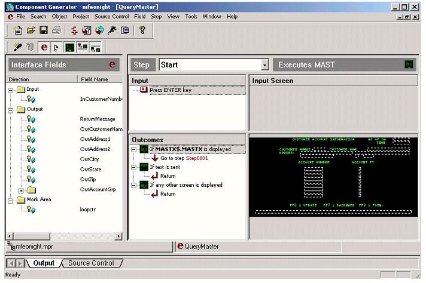
Task: Click the Open folder toolbar icon
Action: click(x=31, y=30)
